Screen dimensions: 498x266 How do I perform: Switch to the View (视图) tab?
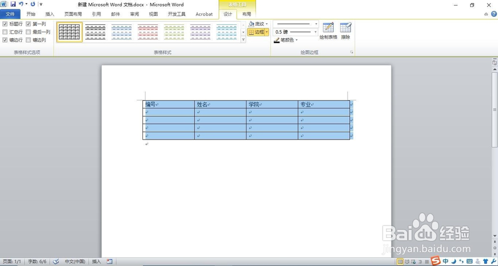(x=153, y=14)
